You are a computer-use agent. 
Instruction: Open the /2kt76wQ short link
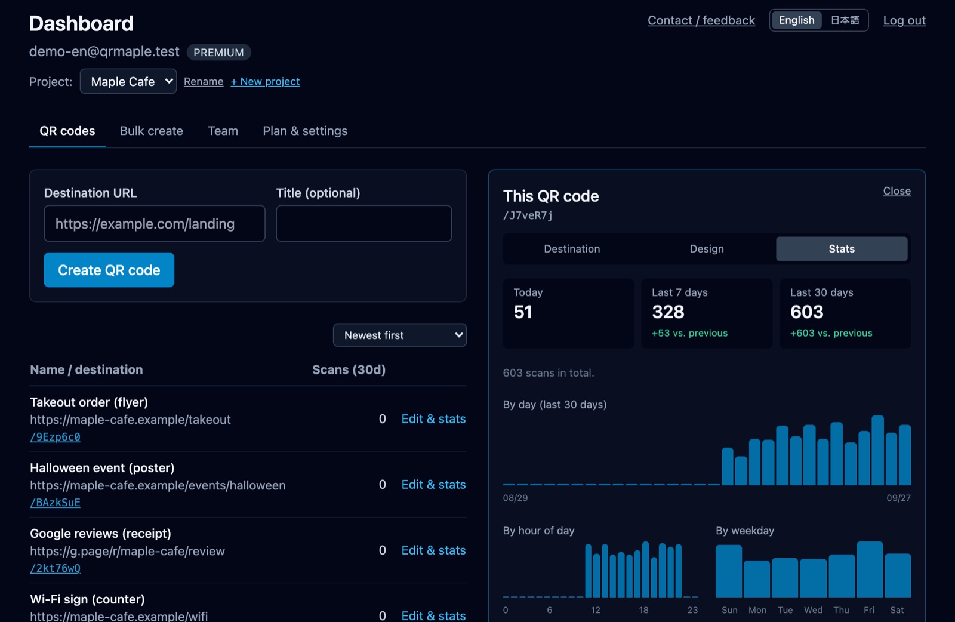(56, 568)
